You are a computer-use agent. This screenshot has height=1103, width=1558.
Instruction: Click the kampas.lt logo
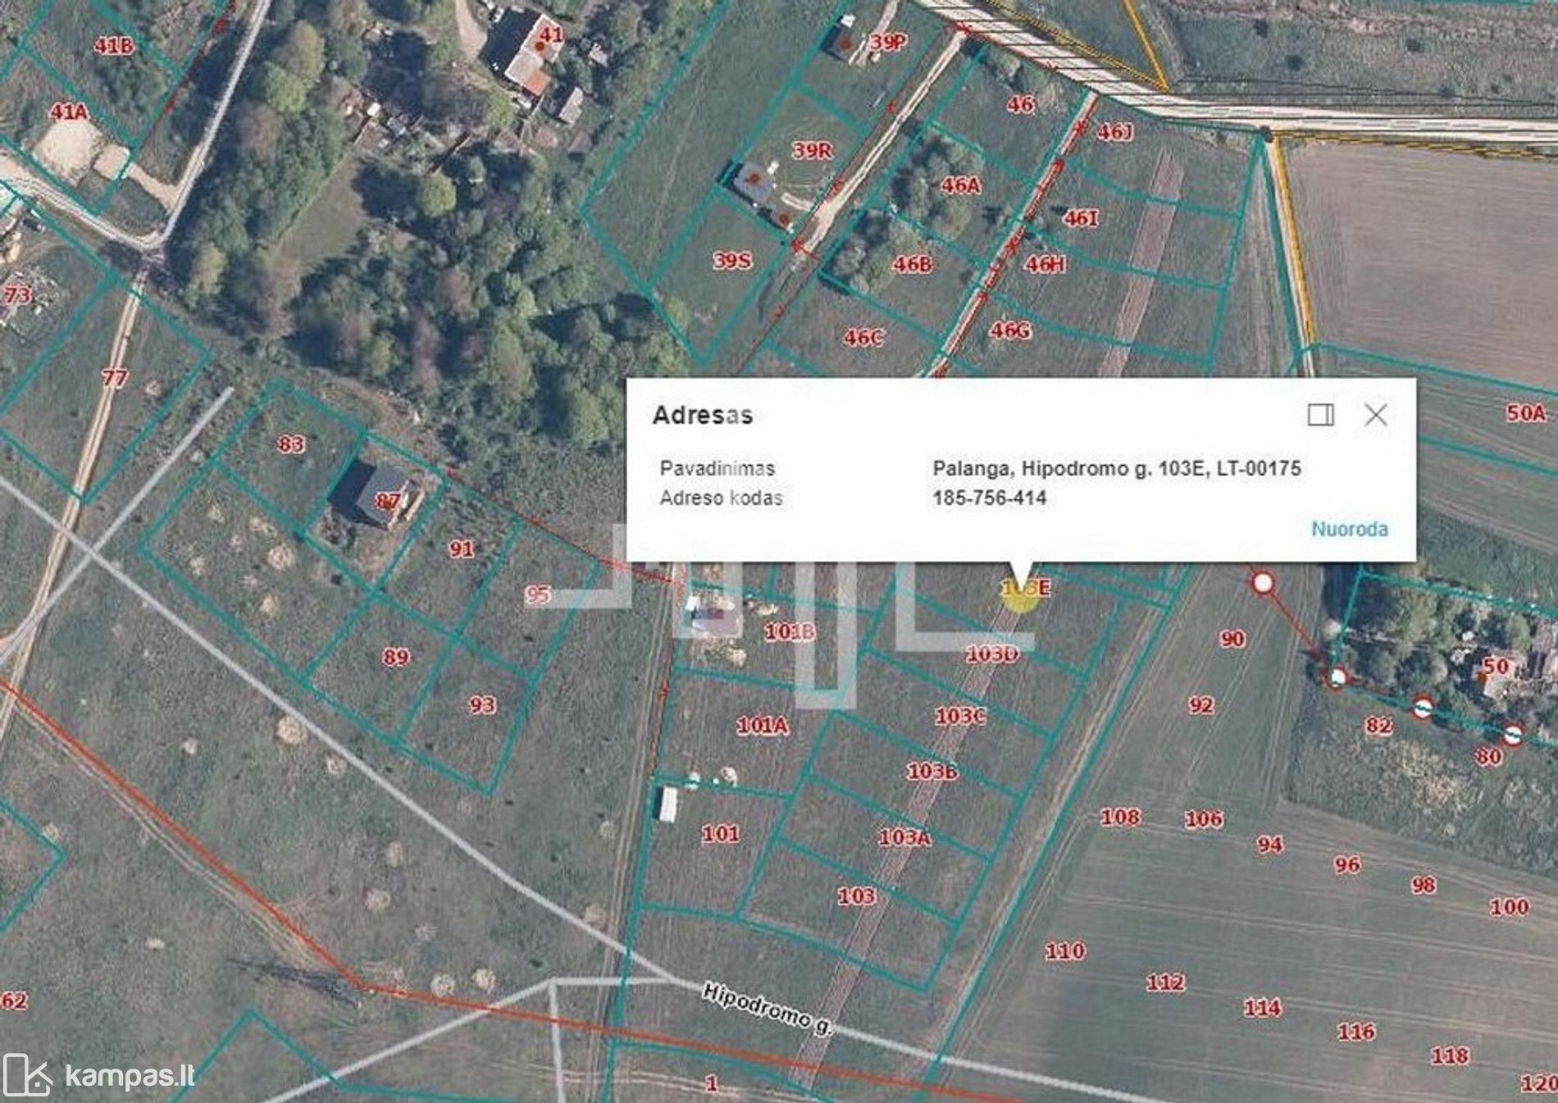coord(98,1075)
